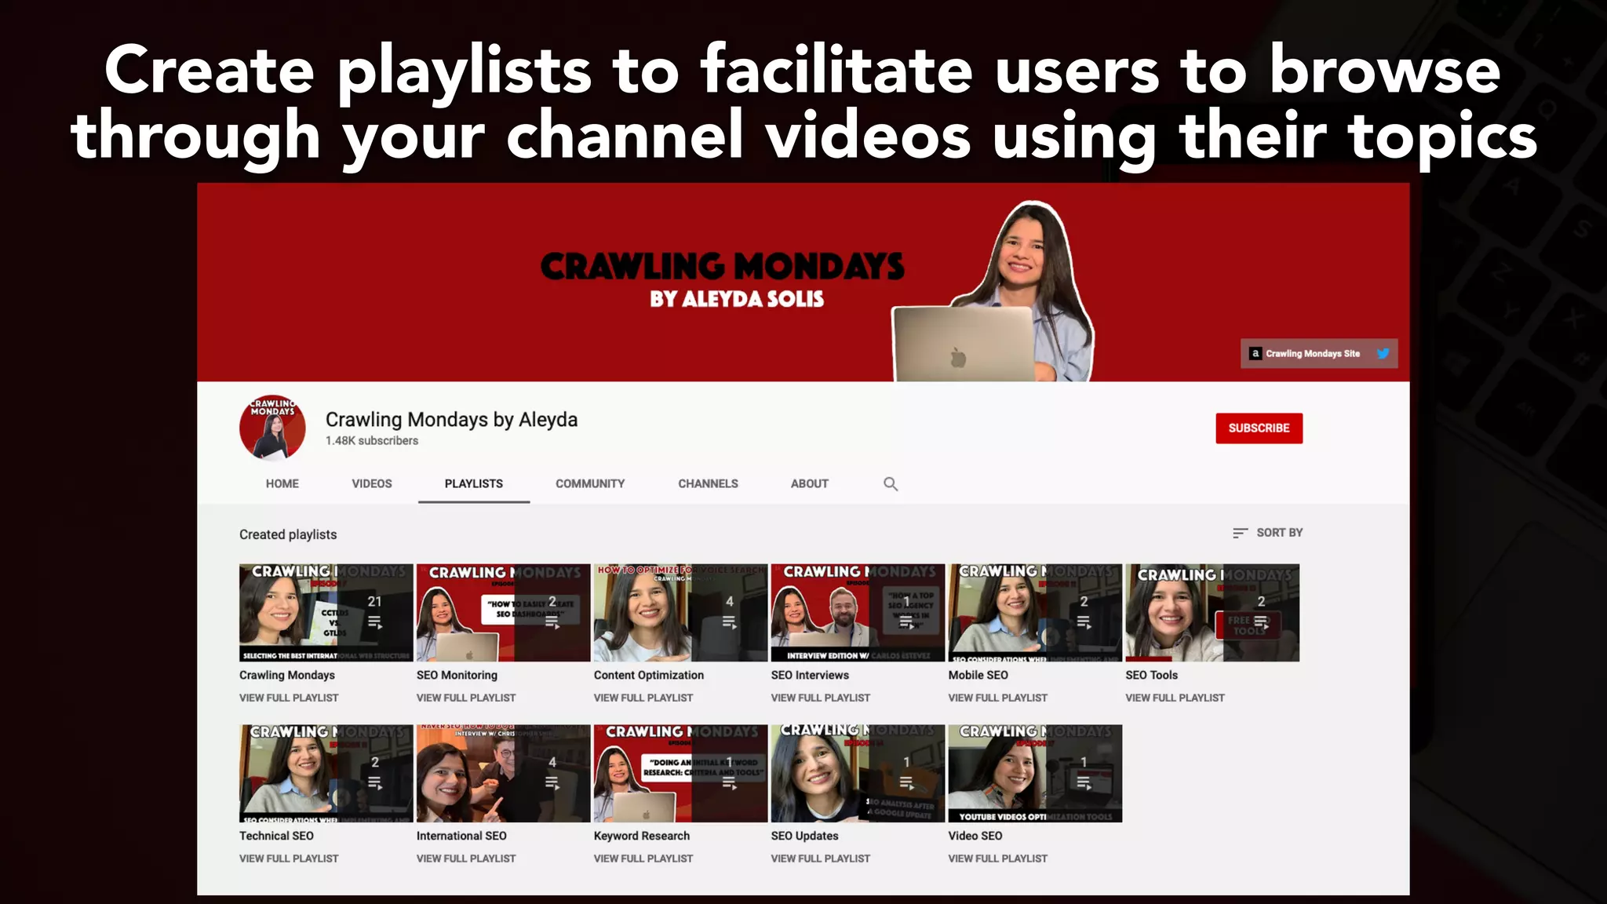Screen dimensions: 1607x904
Task: Click View Full Playlist under Crawling Mondays
Action: click(x=289, y=698)
